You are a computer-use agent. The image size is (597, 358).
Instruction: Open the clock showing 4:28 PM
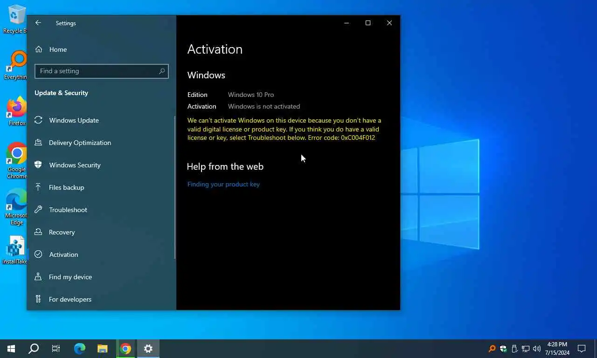tap(557, 349)
